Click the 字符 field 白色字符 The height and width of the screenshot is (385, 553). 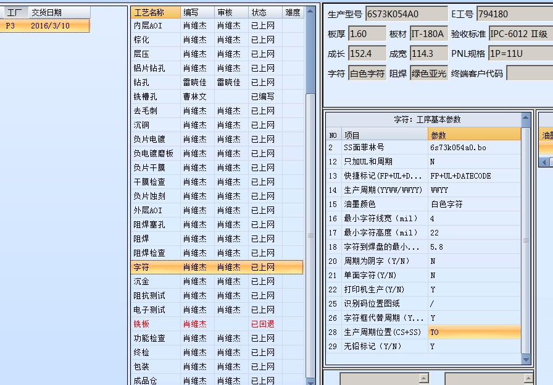click(367, 74)
